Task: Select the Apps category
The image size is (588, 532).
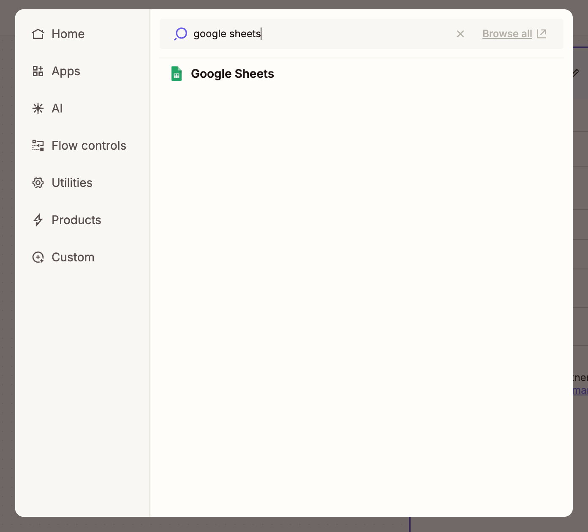Action: click(56, 71)
